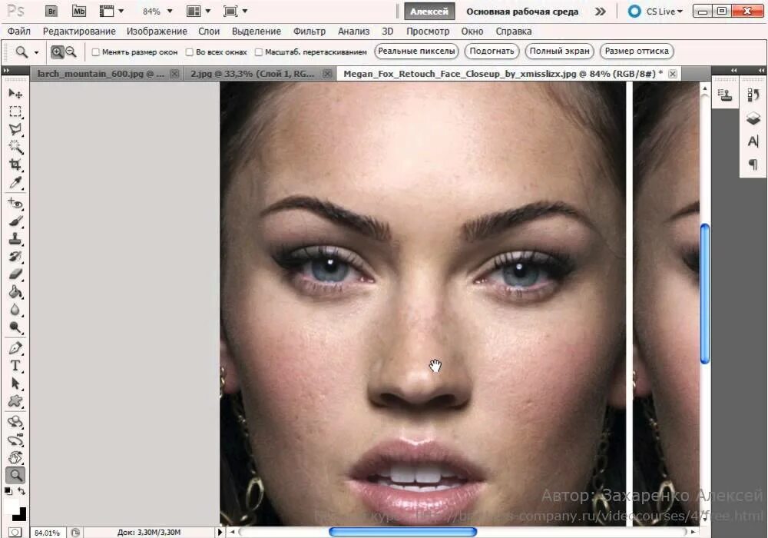Open the Фильтр menu
768x538 pixels.
[x=309, y=32]
